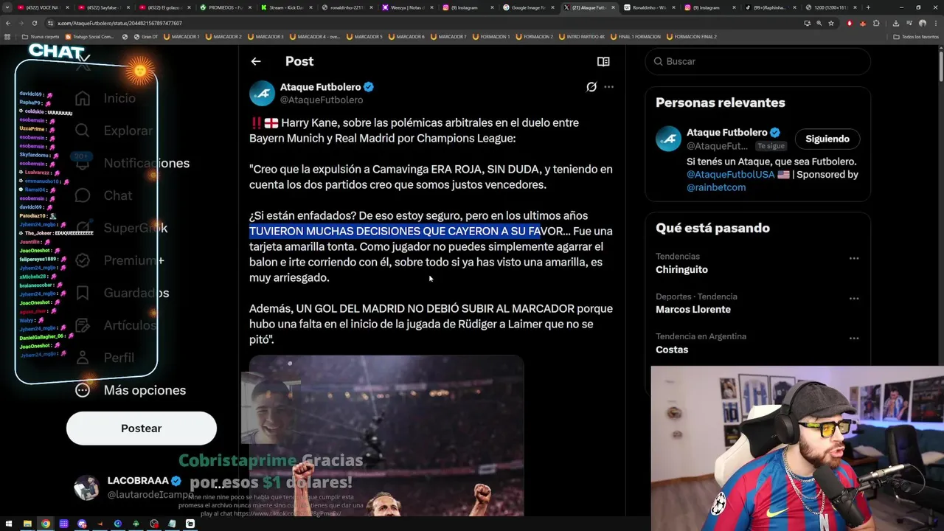Switch to Weezys Notas tab
944x531 pixels.
click(406, 7)
